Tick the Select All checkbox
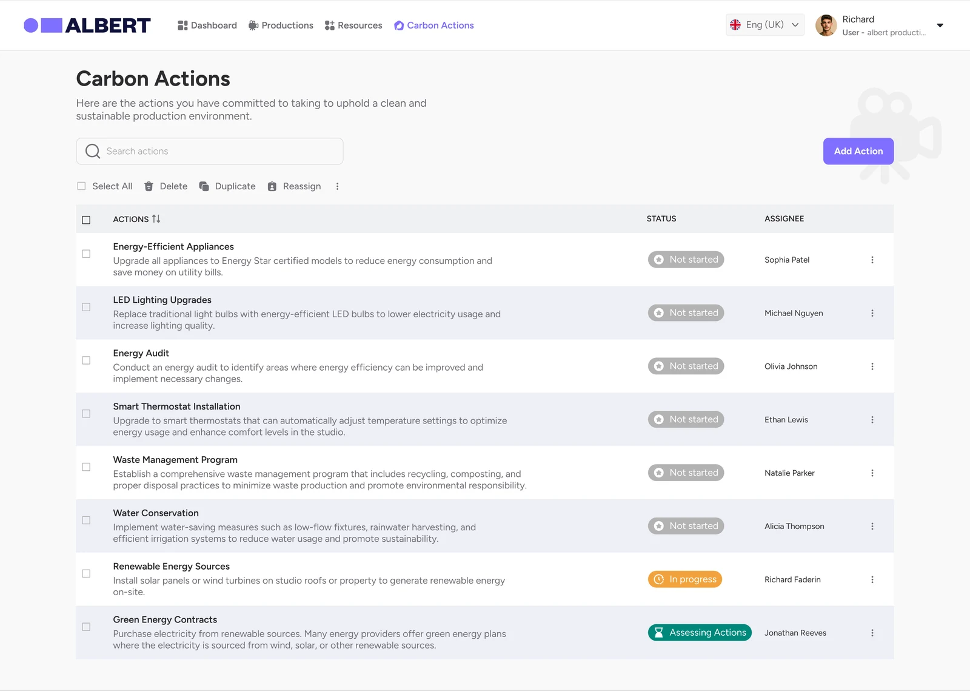This screenshot has height=691, width=970. click(x=81, y=186)
